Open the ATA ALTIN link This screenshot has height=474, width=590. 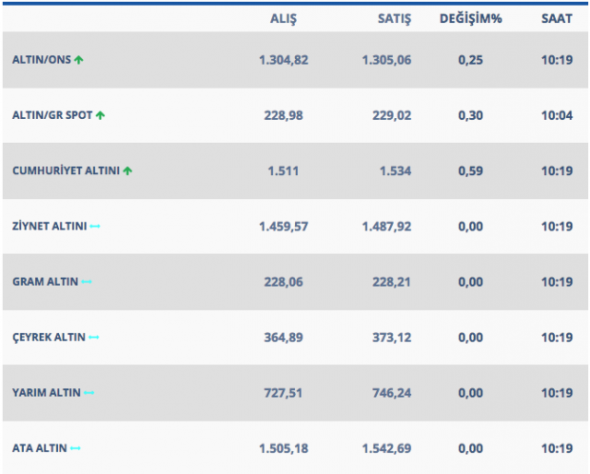pyautogui.click(x=39, y=447)
